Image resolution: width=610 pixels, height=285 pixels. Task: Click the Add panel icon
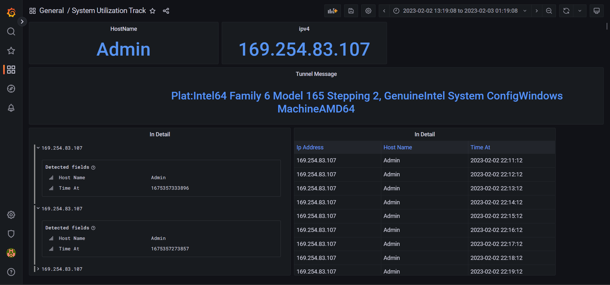coord(332,11)
